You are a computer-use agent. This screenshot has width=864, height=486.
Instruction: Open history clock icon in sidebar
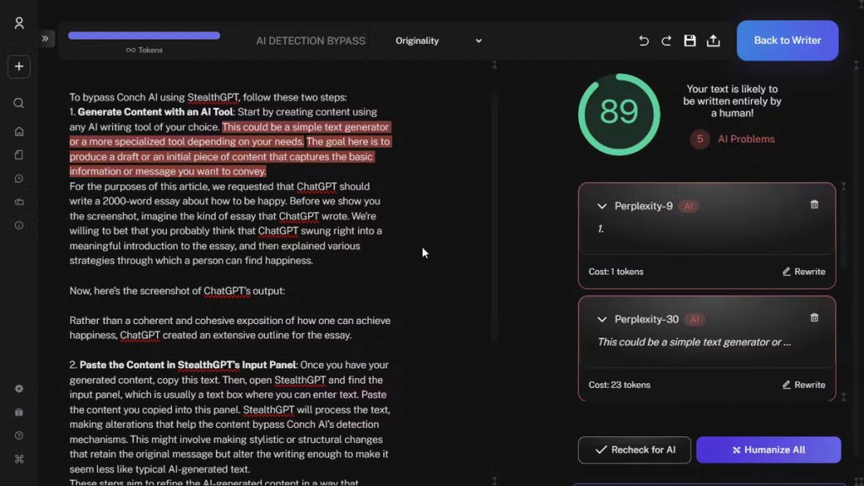click(x=19, y=179)
